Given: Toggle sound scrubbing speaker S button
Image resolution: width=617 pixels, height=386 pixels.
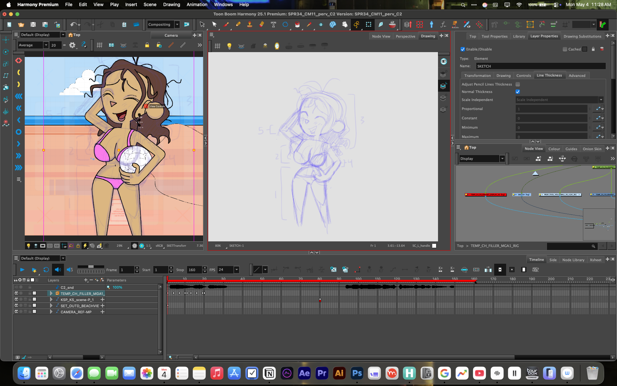Looking at the screenshot, I should coord(70,270).
